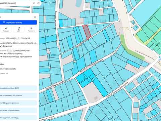Open the будинок, самобуд action row

(x=18, y=118)
